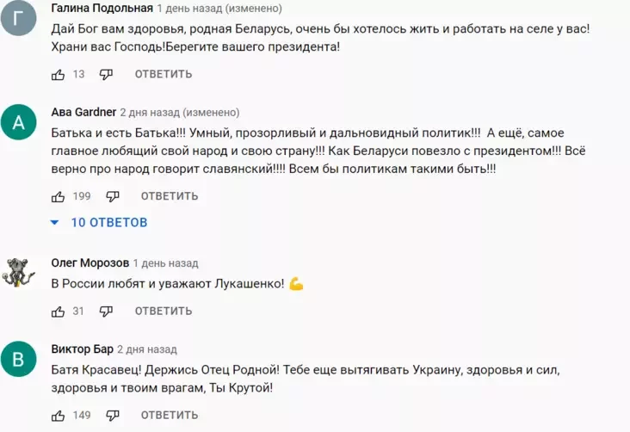Like Виктор Бар's comment
The height and width of the screenshot is (432, 630).
59,416
